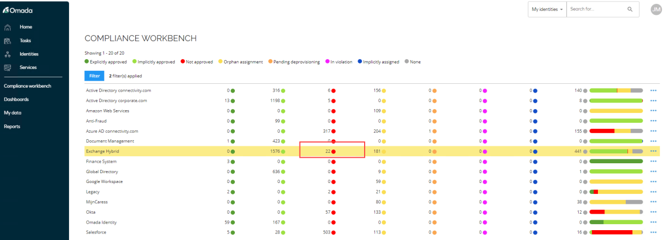Click the blue Filter button
Viewport: 668px width, 240px height.
[x=95, y=76]
